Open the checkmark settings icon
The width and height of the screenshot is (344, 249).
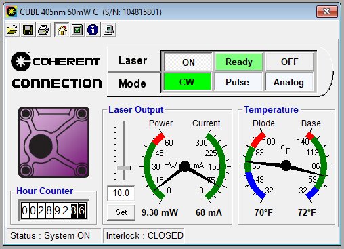(x=77, y=30)
